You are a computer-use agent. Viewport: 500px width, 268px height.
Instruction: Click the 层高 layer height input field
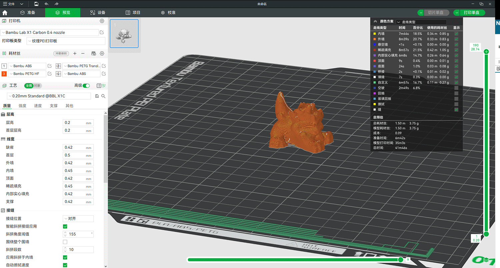[78, 123]
